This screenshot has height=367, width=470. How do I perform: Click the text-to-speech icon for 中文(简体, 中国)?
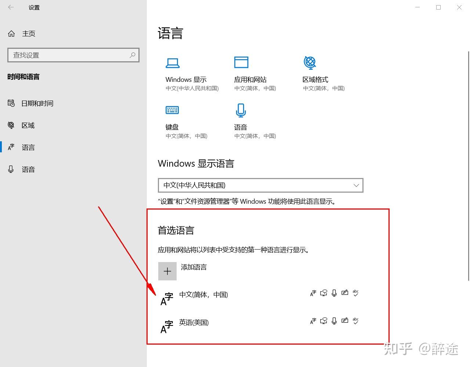[323, 292]
